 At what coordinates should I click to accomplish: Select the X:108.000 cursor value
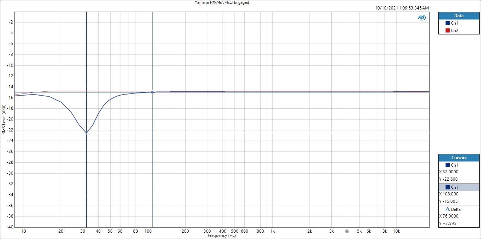tap(449, 194)
